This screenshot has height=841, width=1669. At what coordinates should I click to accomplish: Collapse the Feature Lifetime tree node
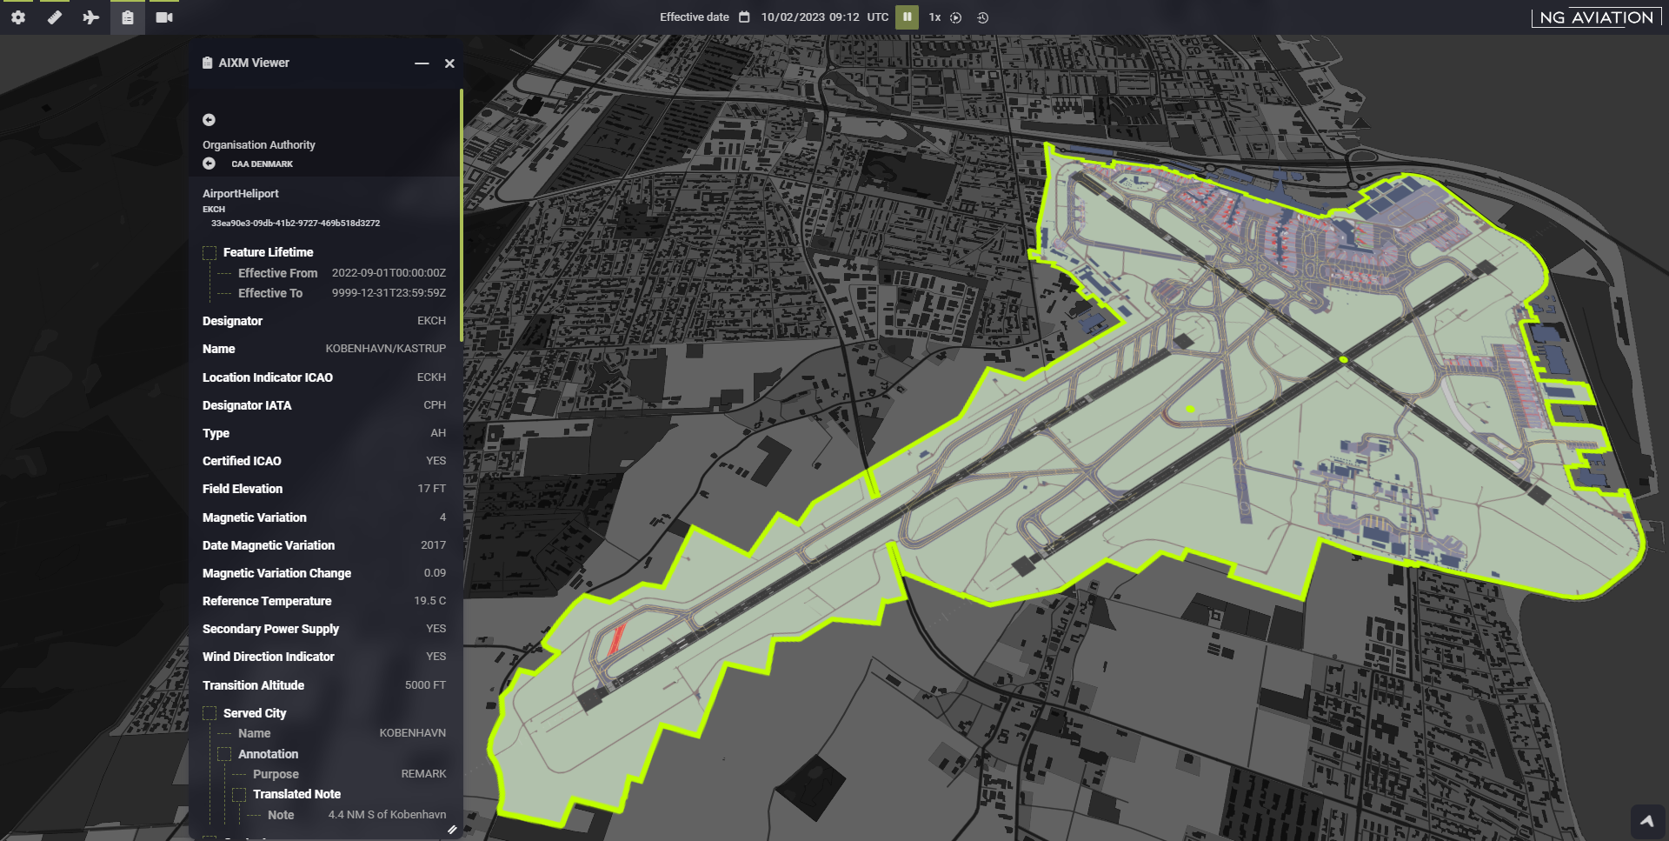pyautogui.click(x=209, y=253)
